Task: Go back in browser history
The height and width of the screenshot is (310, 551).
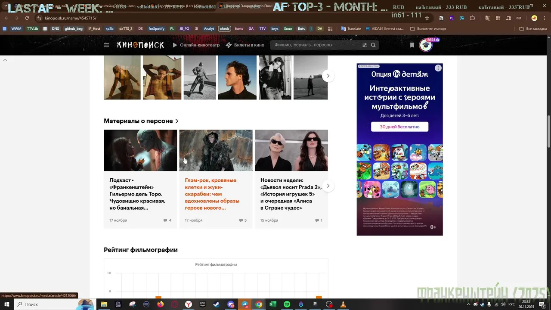Action: coord(6,18)
